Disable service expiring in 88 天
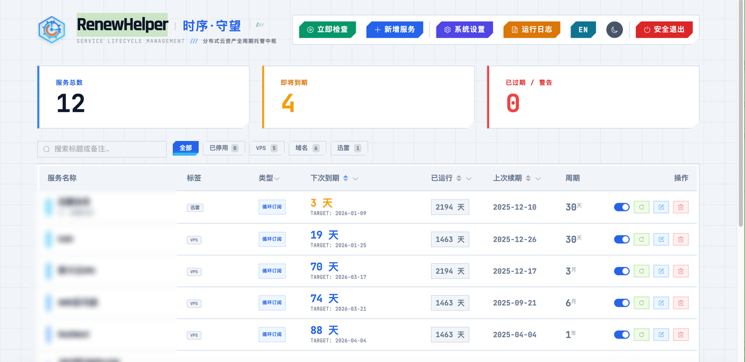 (621, 335)
